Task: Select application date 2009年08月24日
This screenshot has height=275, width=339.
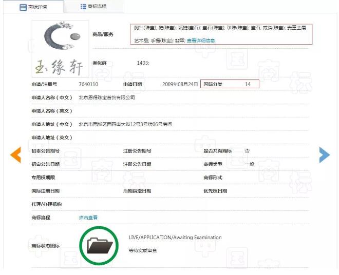Action: pos(180,84)
